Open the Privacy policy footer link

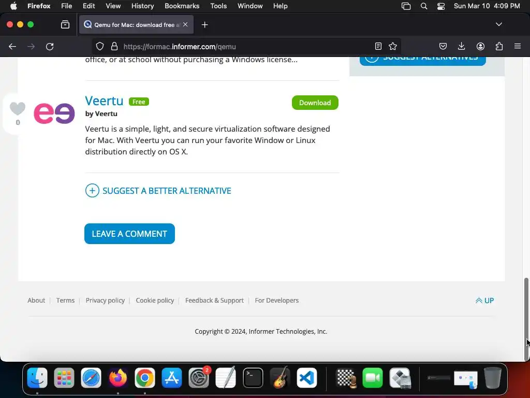pyautogui.click(x=105, y=300)
